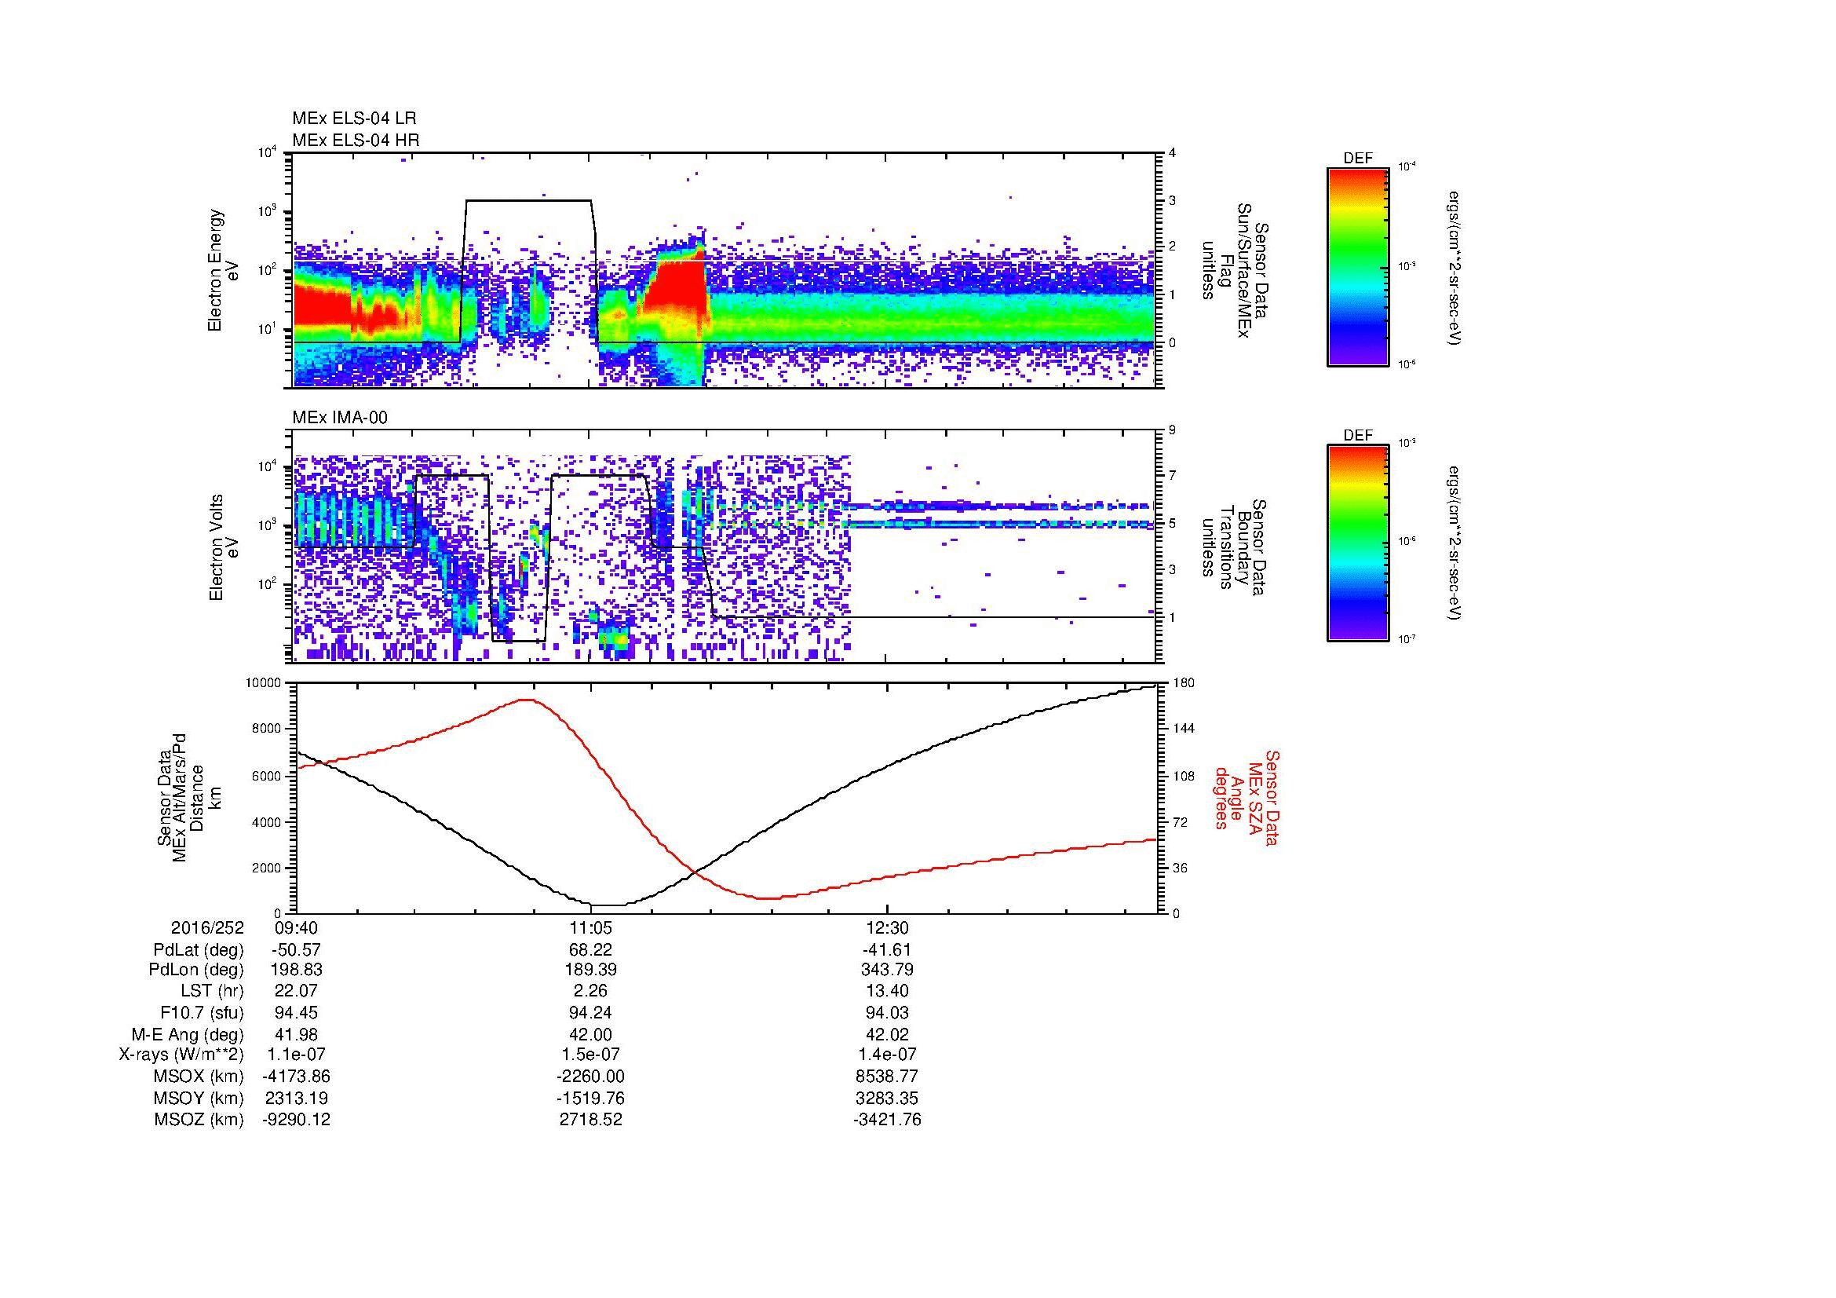The image size is (1836, 1298).
Task: Click the F10.7 value '94.45'
Action: 297,1013
